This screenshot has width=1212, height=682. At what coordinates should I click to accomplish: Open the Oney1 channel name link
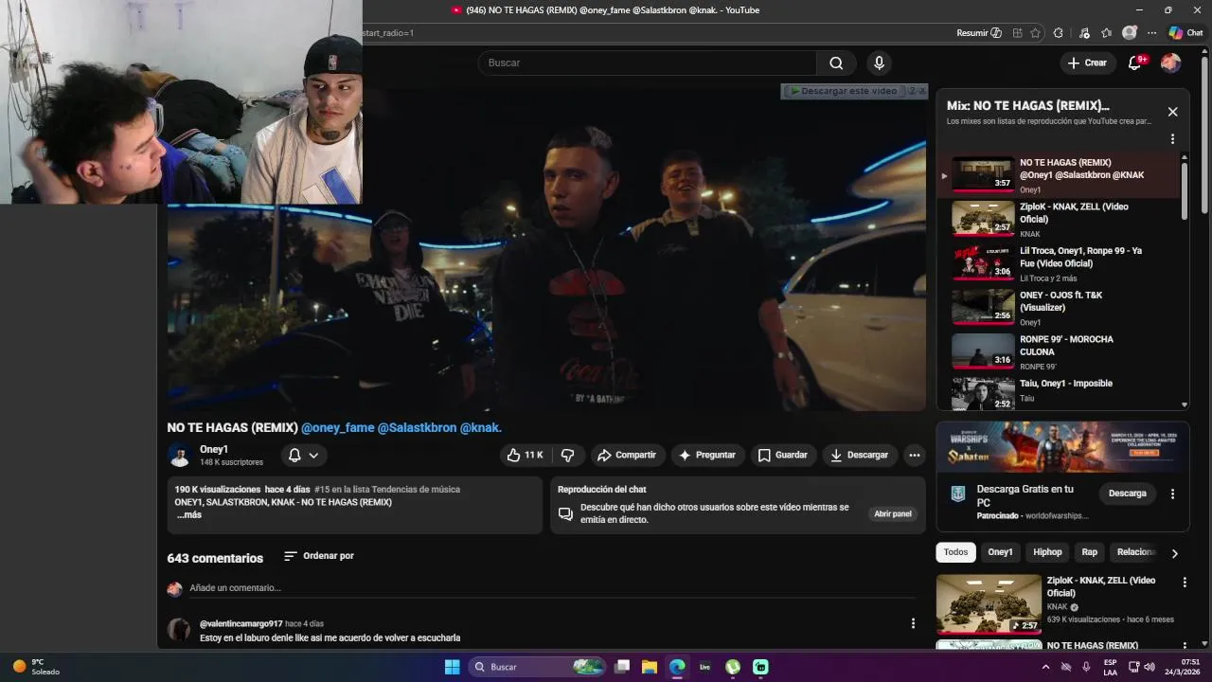tap(214, 449)
